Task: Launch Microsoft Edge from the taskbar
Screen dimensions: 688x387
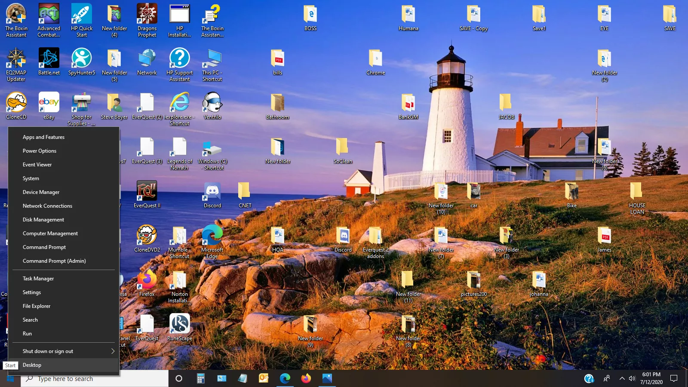Action: tap(285, 378)
